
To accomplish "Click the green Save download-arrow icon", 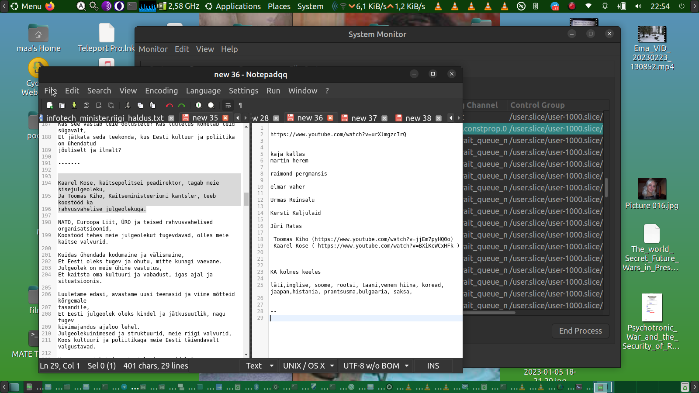I will point(74,105).
